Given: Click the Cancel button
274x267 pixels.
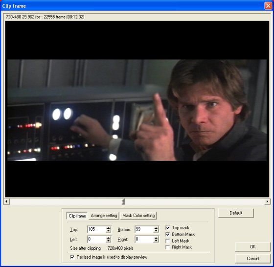Looking at the screenshot, I should (x=252, y=259).
